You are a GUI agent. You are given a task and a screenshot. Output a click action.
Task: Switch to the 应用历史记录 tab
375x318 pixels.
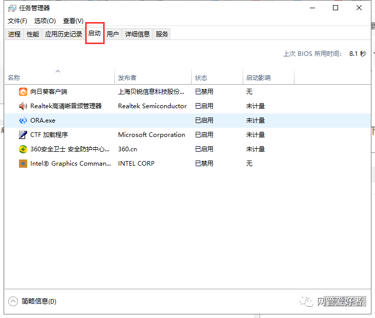(64, 34)
